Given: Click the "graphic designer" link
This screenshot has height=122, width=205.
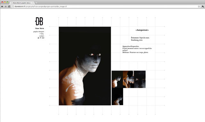Looking at the screenshot, I should pyautogui.click(x=39, y=32).
